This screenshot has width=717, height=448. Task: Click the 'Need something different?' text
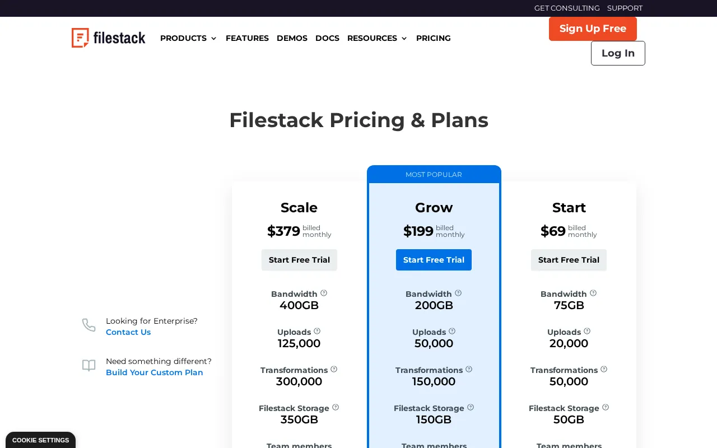(x=159, y=361)
